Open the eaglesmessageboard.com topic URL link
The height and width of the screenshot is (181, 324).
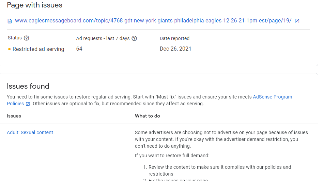[x=153, y=21]
